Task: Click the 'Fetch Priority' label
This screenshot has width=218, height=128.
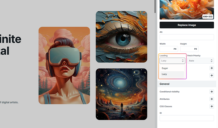Action: coord(194,55)
